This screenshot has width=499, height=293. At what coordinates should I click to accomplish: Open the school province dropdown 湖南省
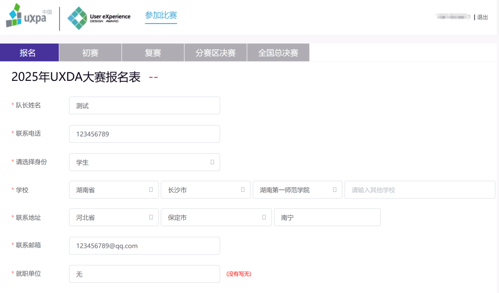pyautogui.click(x=114, y=190)
